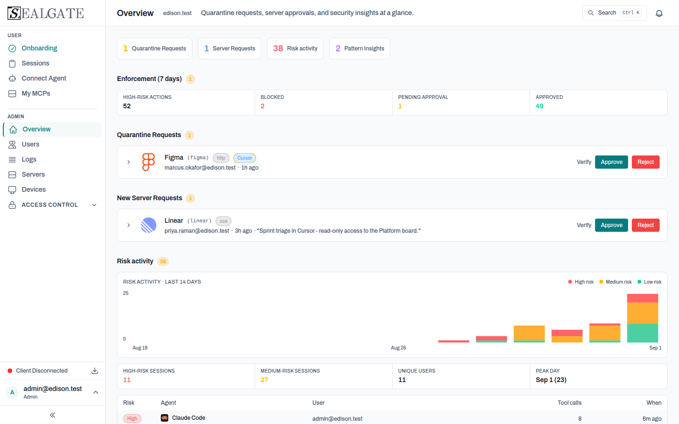Image resolution: width=679 pixels, height=424 pixels.
Task: Click Unique Users value 11
Action: point(402,380)
